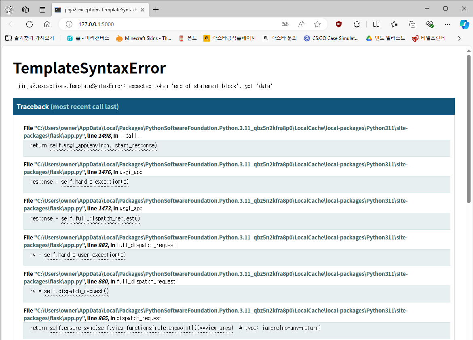Open the 멘토 일러스트 bookmark

click(x=386, y=38)
